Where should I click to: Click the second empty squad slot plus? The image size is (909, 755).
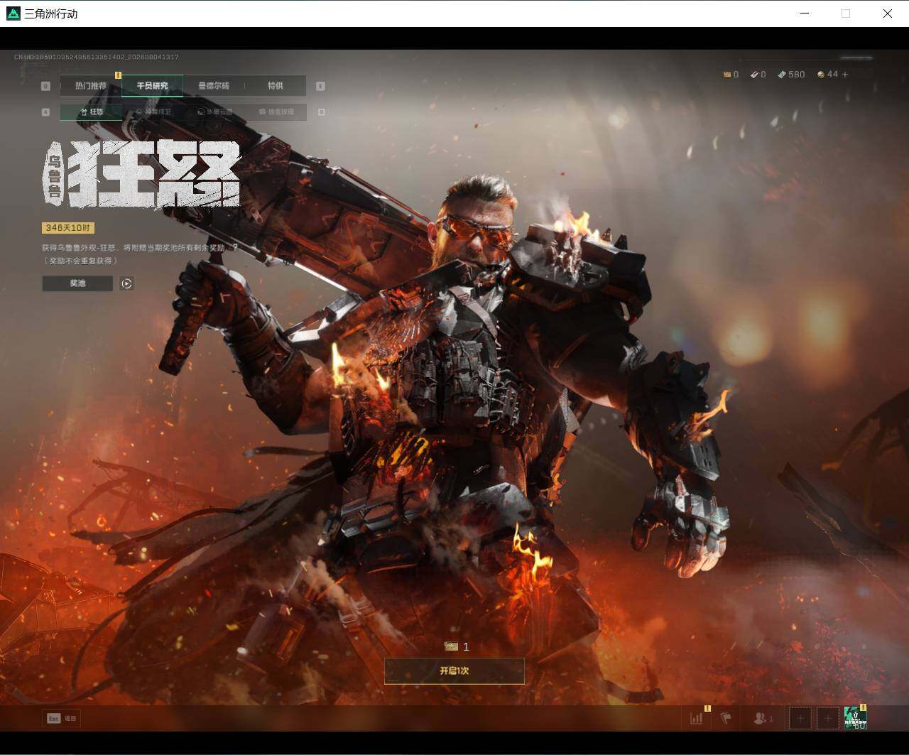coord(827,718)
